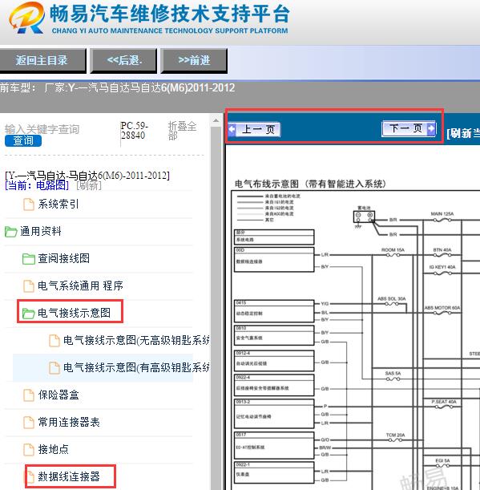Click the IG KEY1 40A fuse label

click(442, 267)
